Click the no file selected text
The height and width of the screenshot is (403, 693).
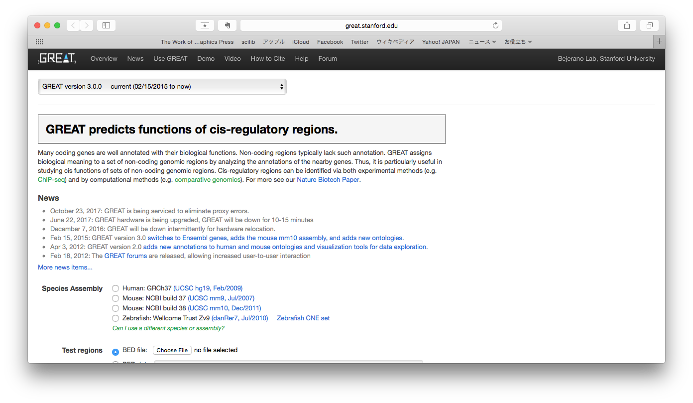pos(216,350)
